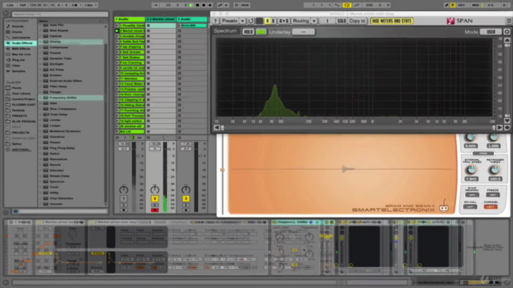Click the Arrangement Record button
Screen dimensions: 513x288
[x=204, y=6]
